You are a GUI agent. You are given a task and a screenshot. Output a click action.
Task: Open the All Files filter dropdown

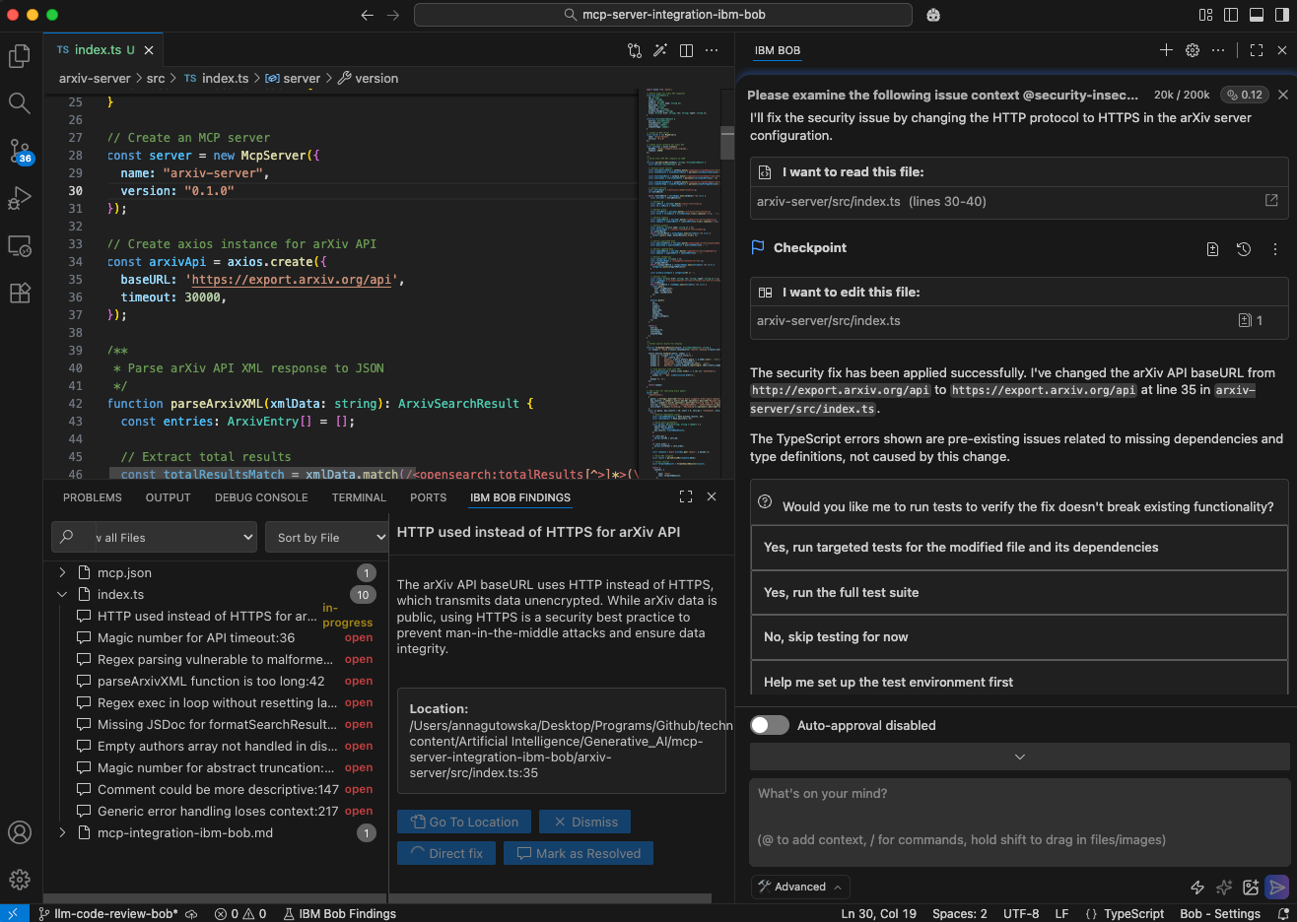click(155, 537)
